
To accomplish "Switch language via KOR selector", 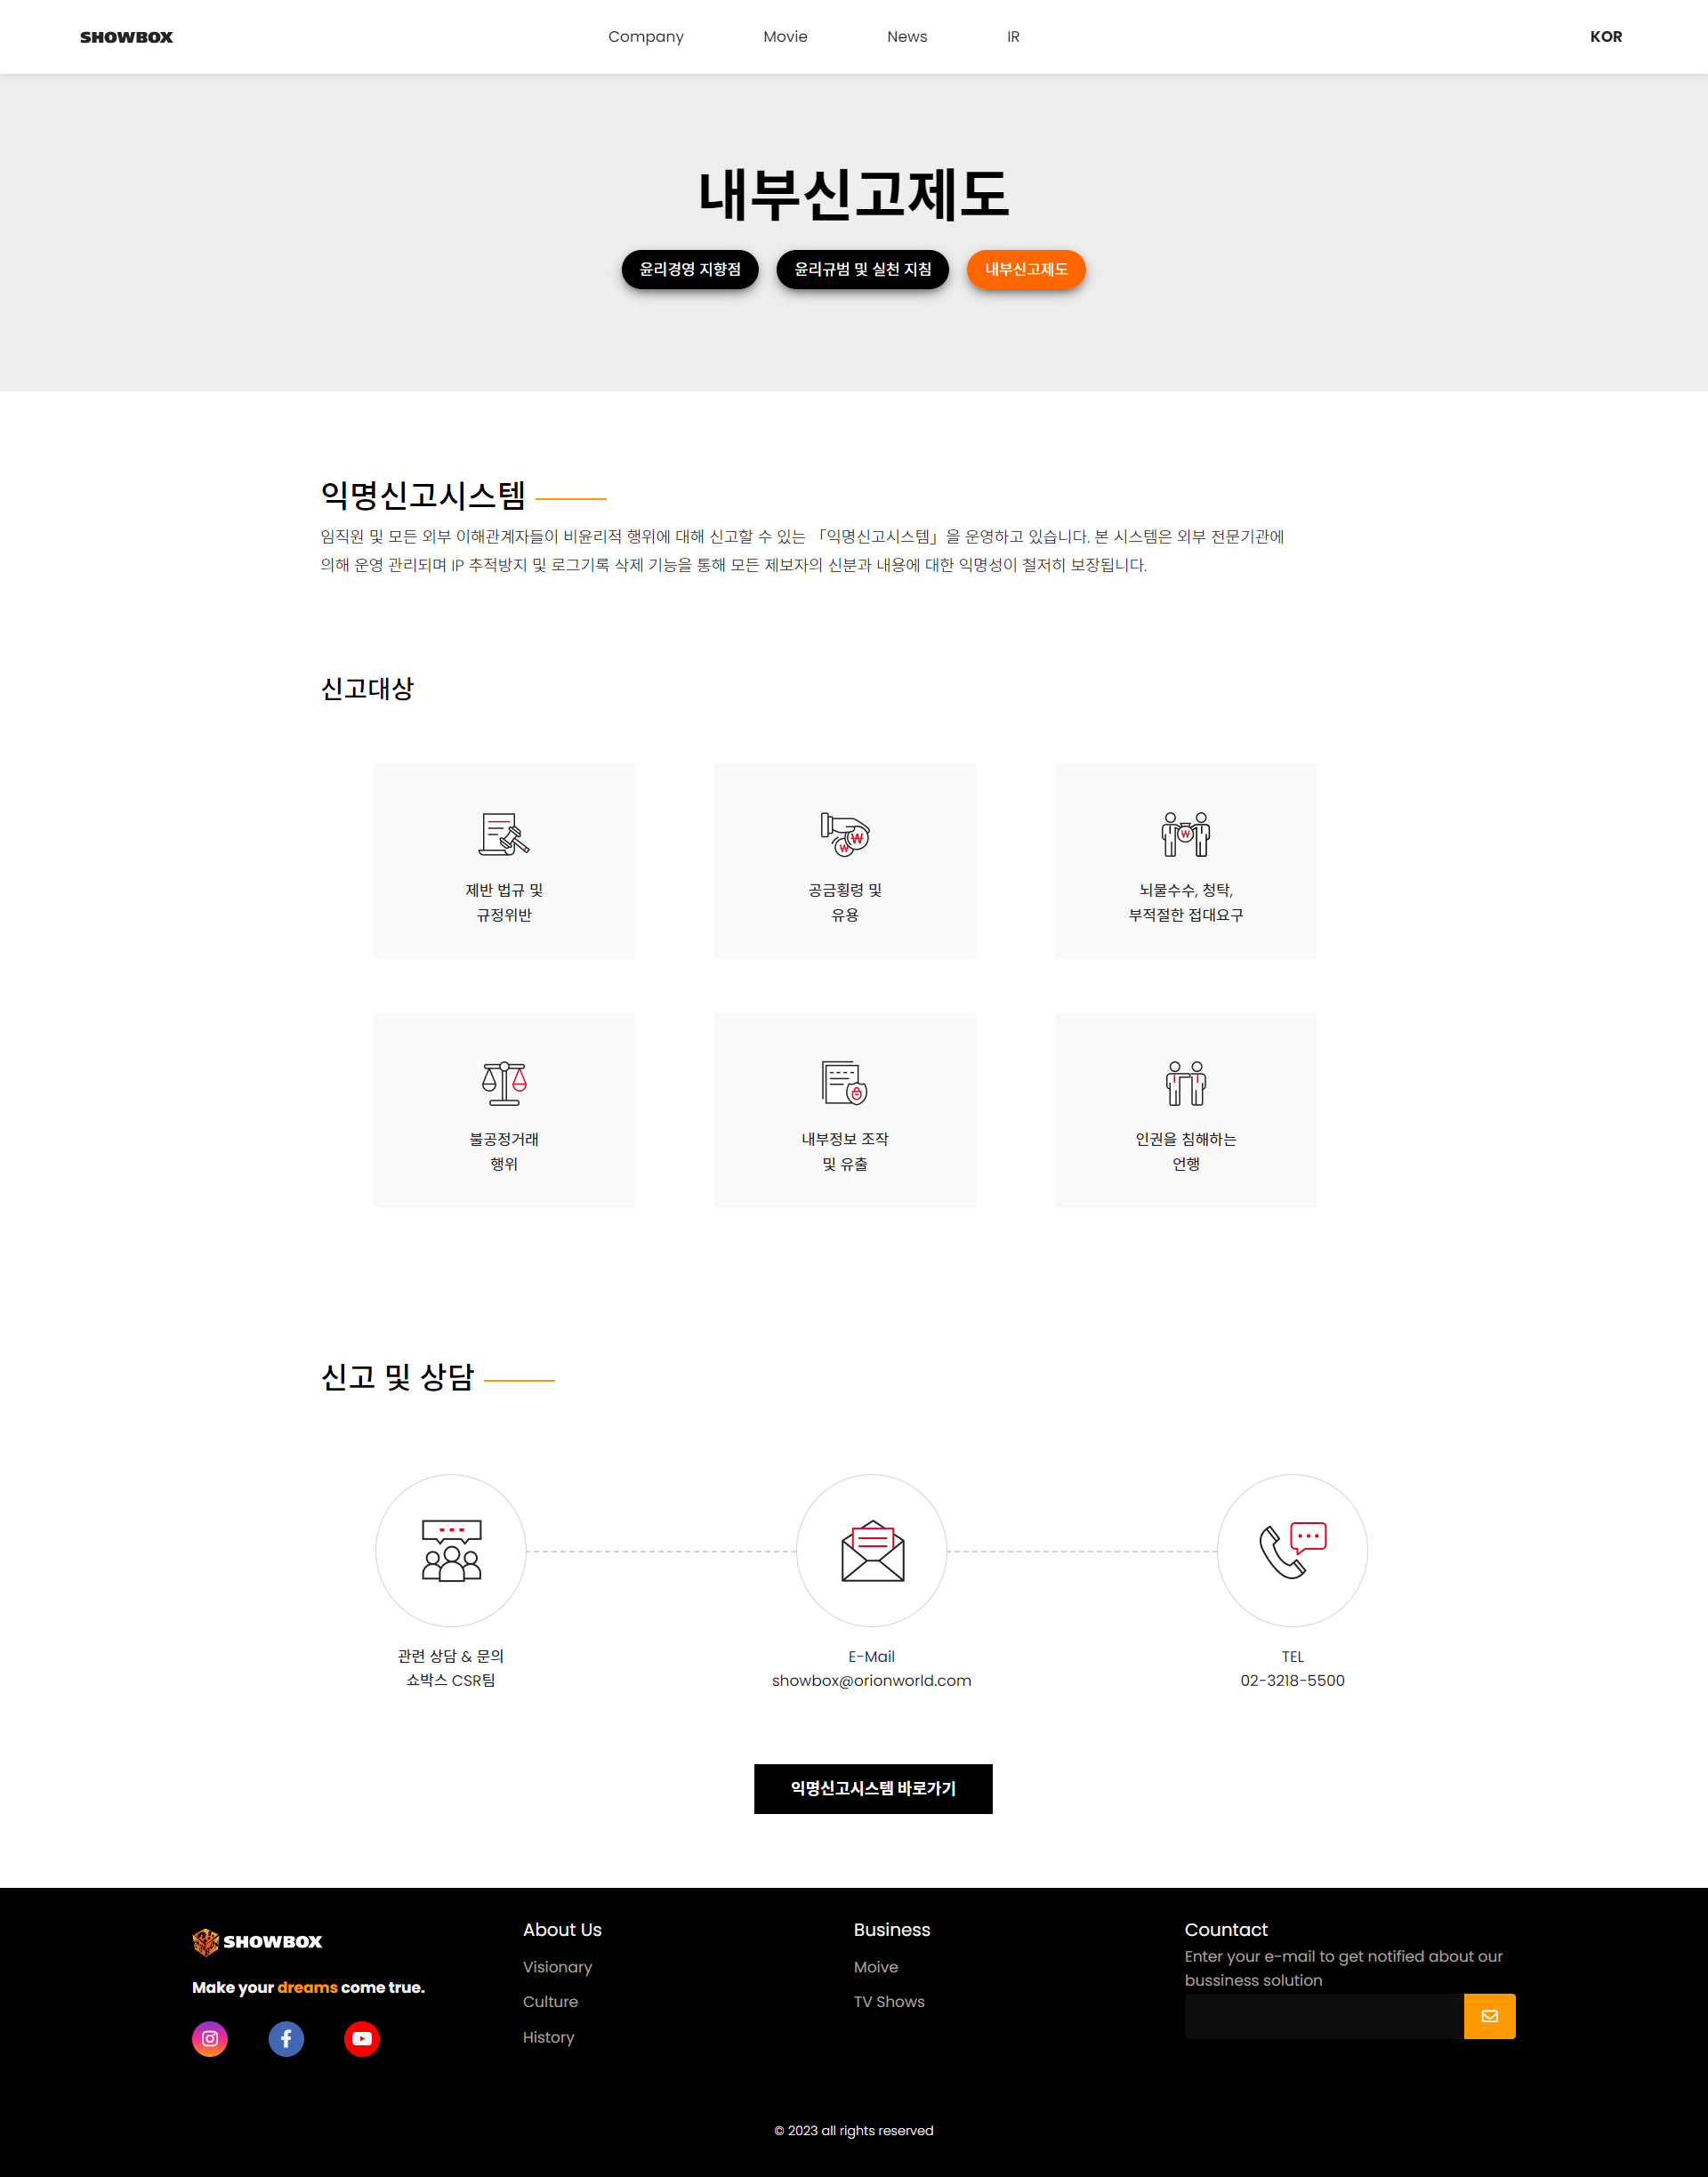I will coord(1606,37).
